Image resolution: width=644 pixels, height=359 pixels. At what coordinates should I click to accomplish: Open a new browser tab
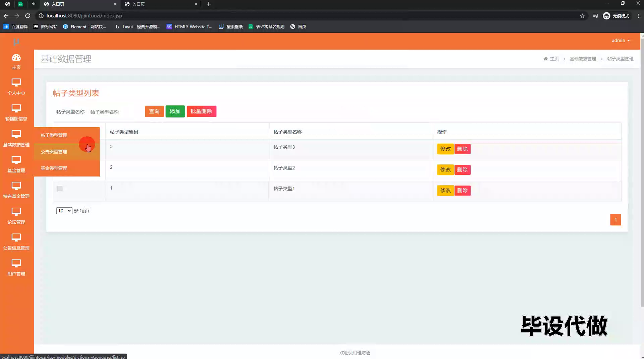pyautogui.click(x=209, y=4)
